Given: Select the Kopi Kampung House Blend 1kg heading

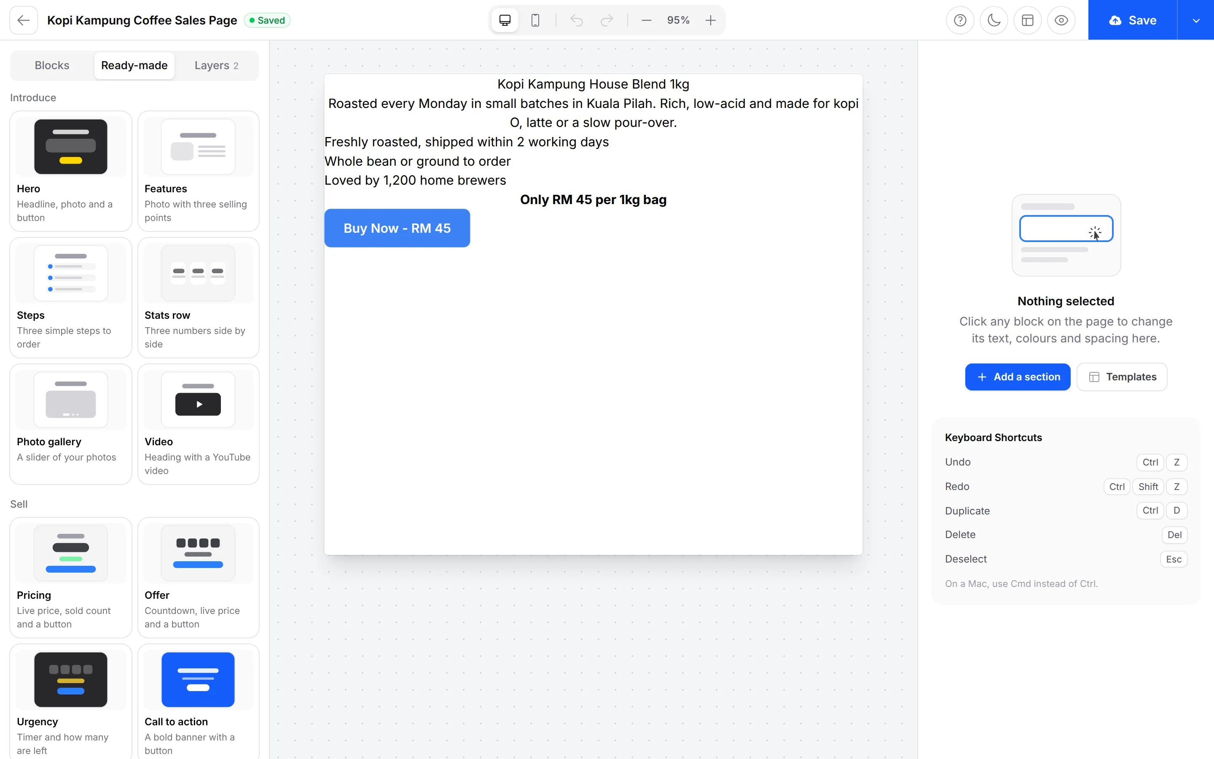Looking at the screenshot, I should click(593, 84).
